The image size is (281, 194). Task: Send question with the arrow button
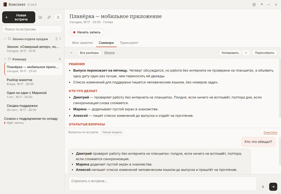pos(273,187)
